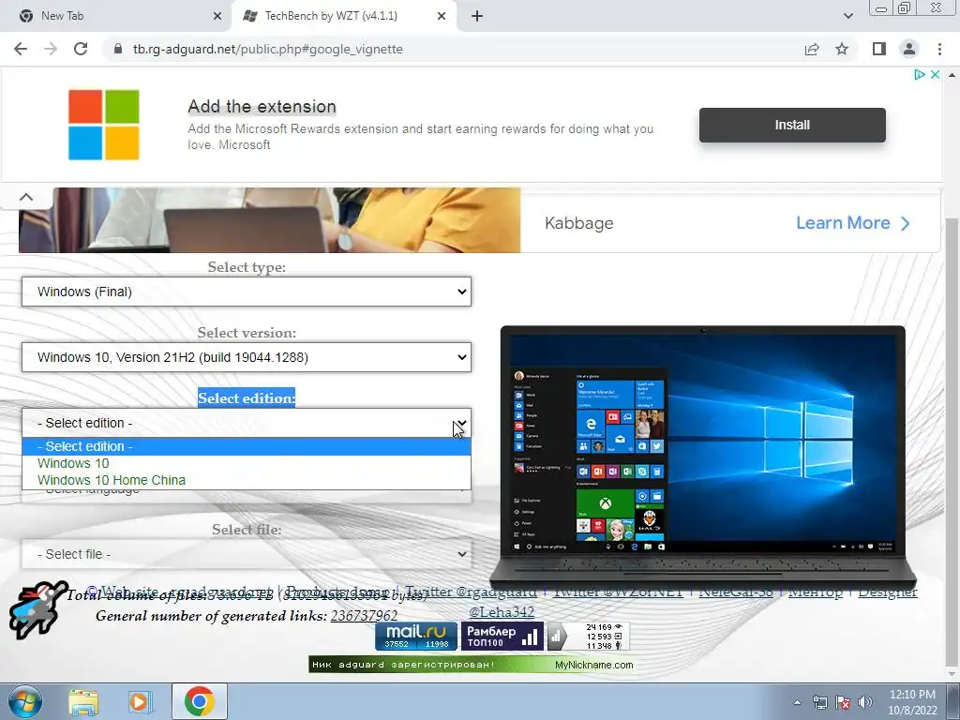Close the New Tab tab
This screenshot has height=720, width=960.
click(x=217, y=16)
